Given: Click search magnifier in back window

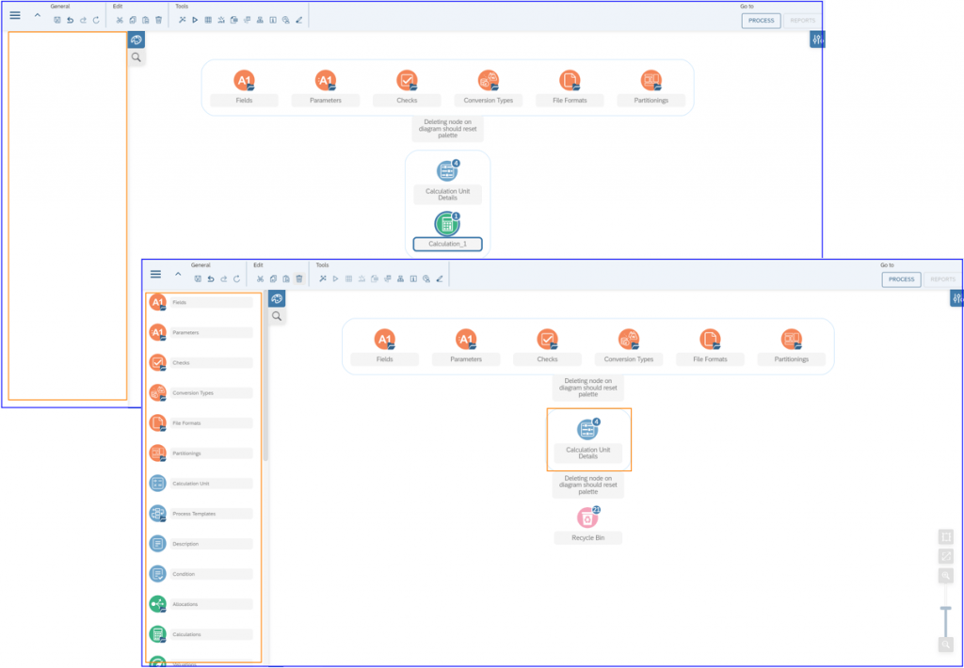Looking at the screenshot, I should [x=137, y=57].
